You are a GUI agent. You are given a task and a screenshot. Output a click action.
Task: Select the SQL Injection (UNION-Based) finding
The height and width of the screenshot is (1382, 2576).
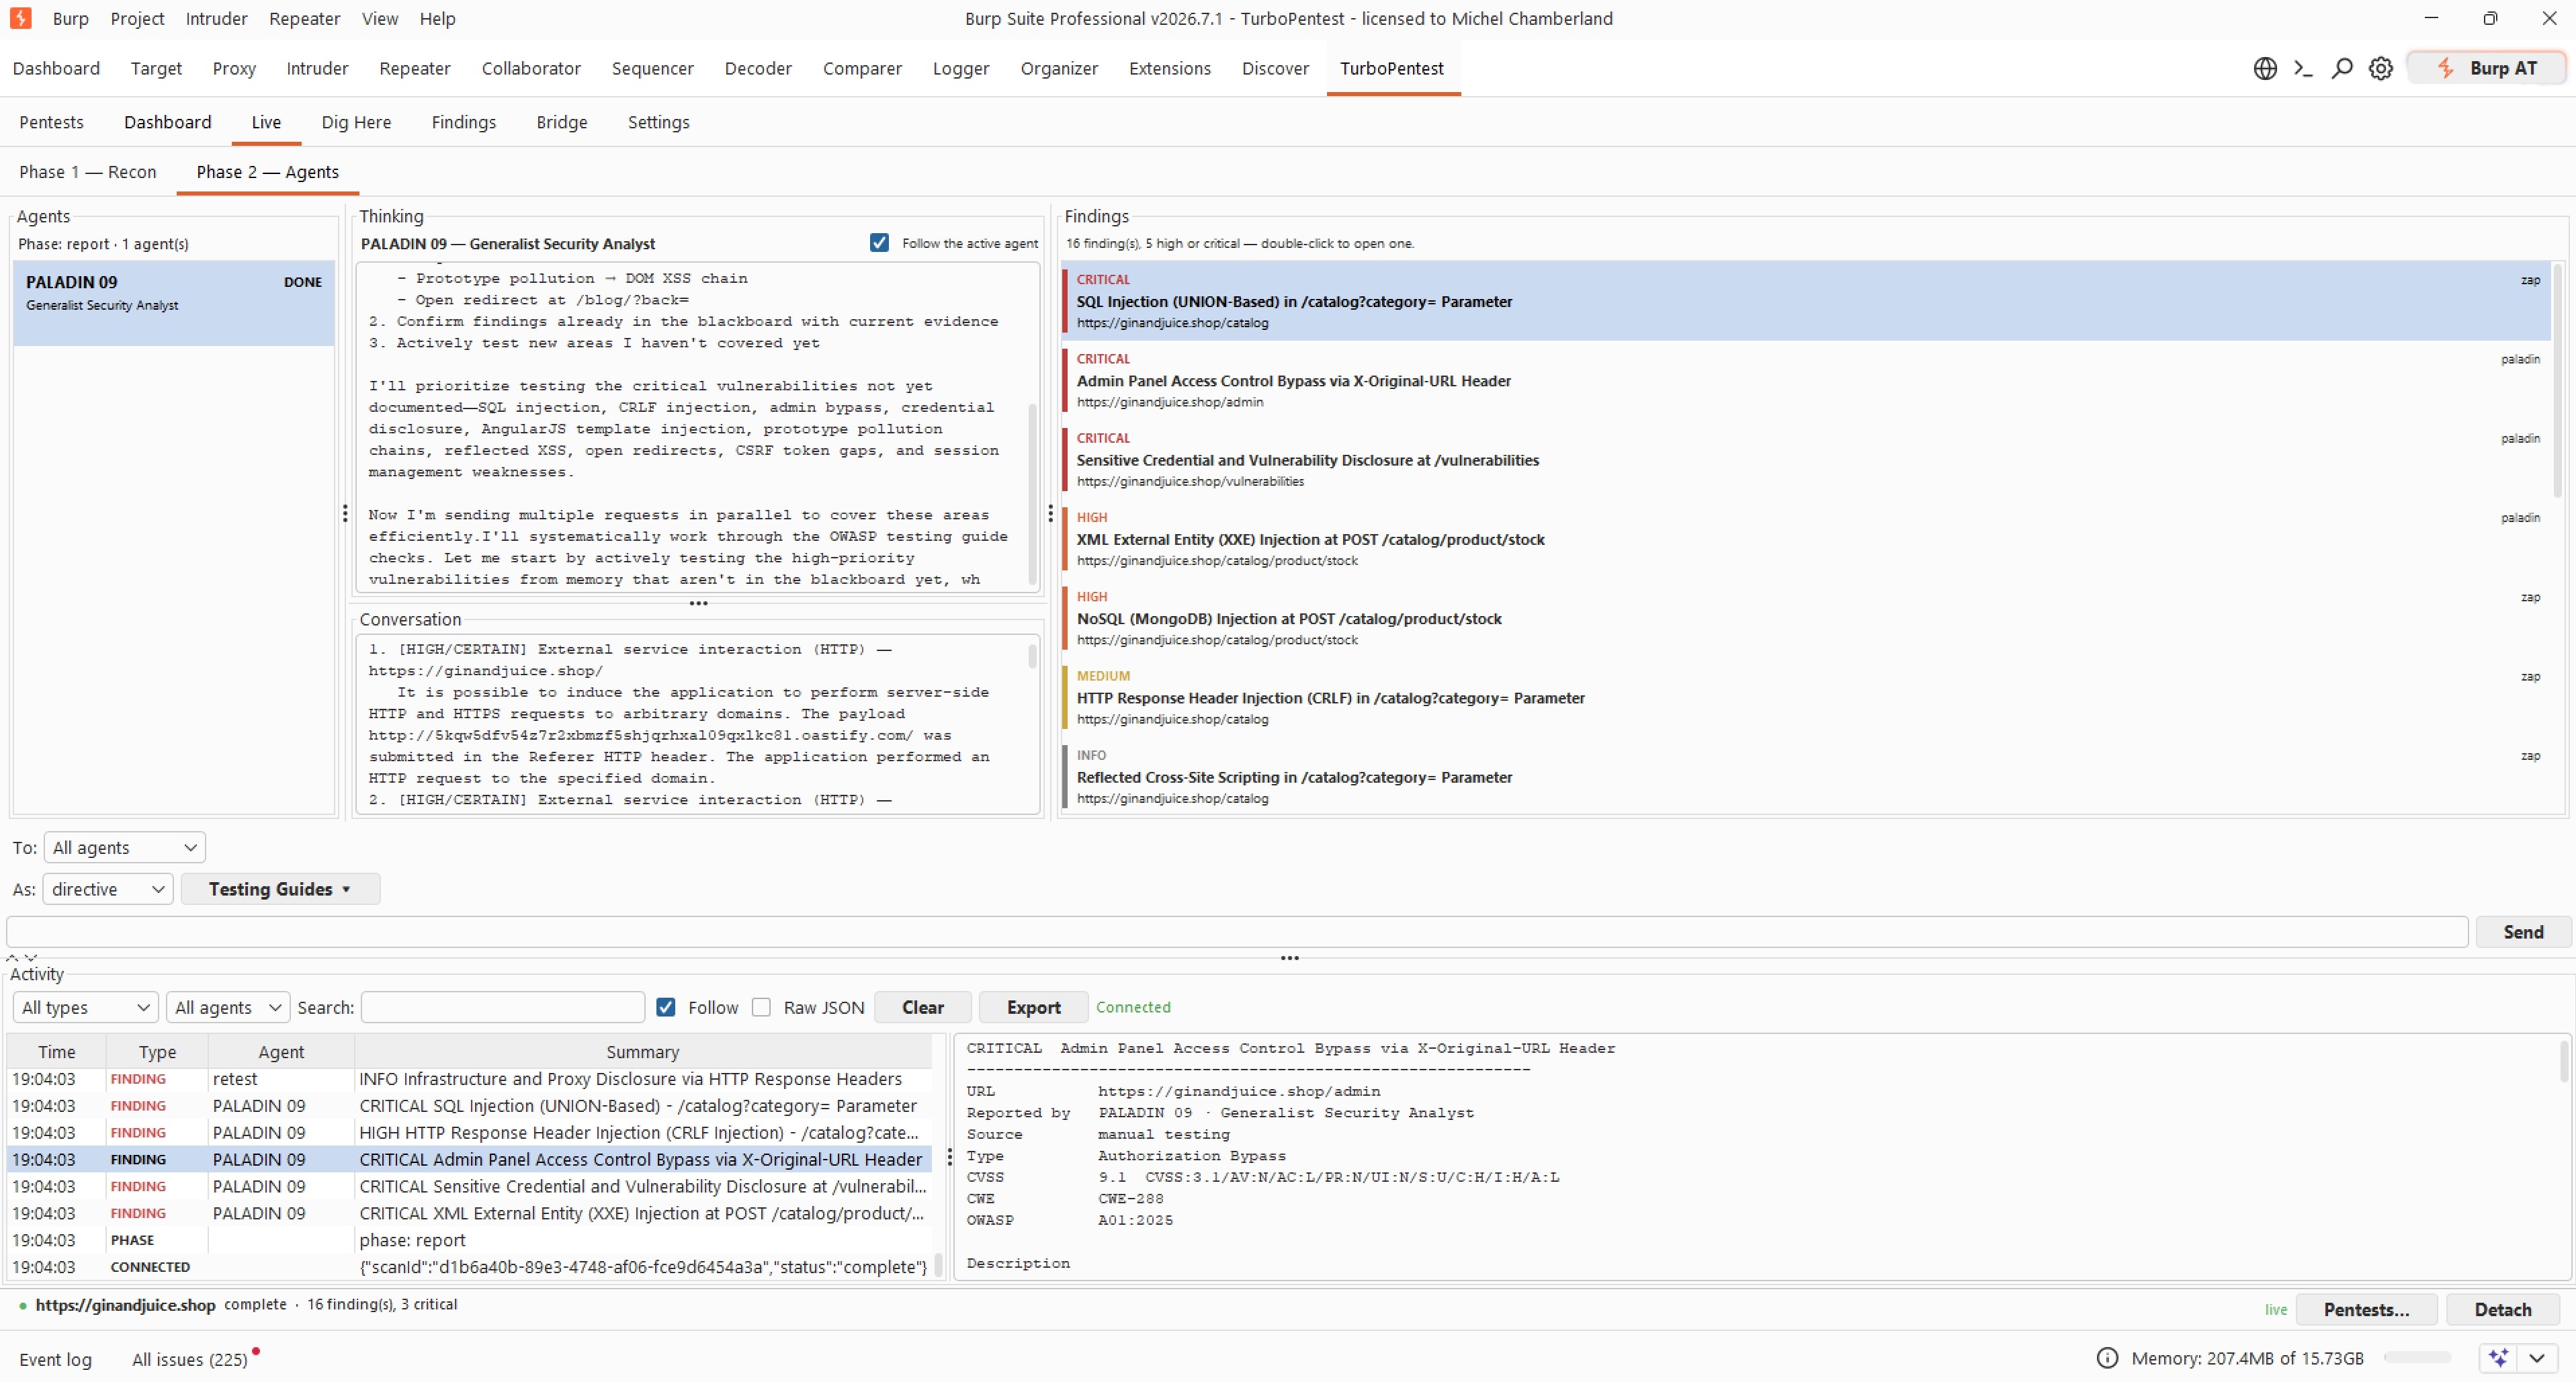1806,301
